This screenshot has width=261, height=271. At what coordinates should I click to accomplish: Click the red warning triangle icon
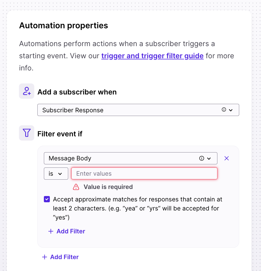tap(76, 187)
